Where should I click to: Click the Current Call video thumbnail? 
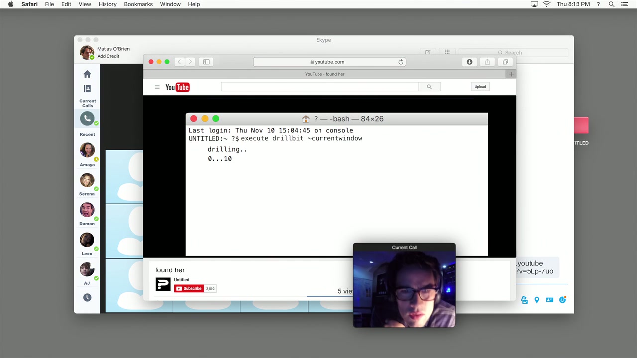point(404,289)
